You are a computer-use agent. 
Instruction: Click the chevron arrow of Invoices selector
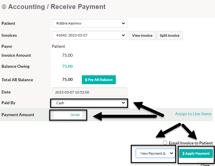point(123,35)
